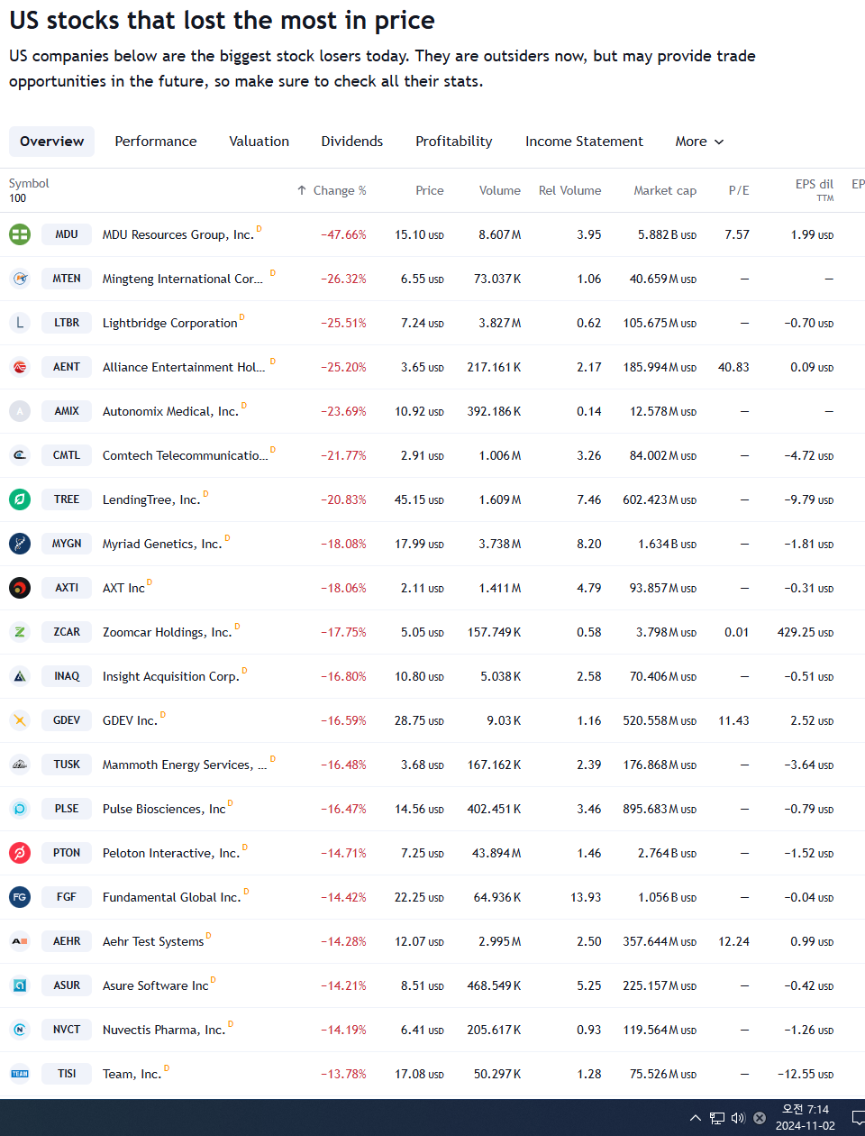The width and height of the screenshot is (865, 1136).
Task: Sort table by Market cap header
Action: pos(665,190)
